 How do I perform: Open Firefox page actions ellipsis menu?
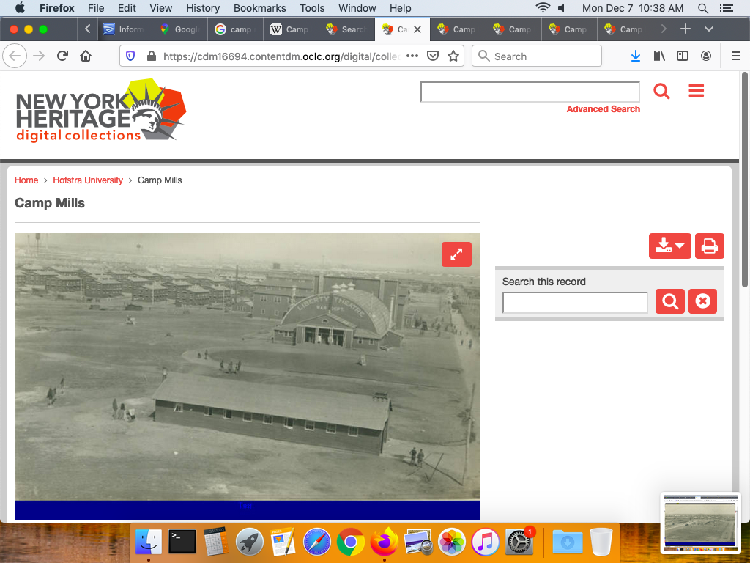click(412, 56)
